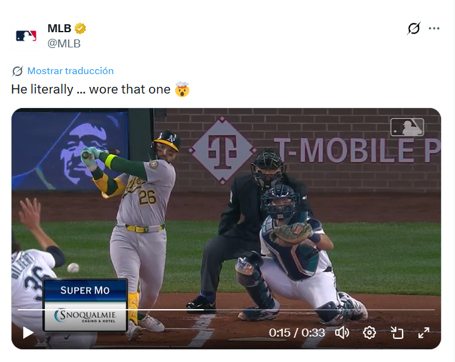This screenshot has width=455, height=362.
Task: Open the more options ellipsis menu
Action: tap(434, 29)
